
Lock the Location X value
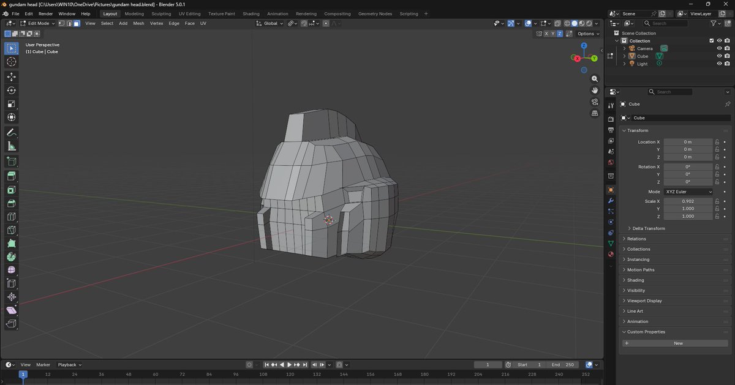pyautogui.click(x=717, y=142)
